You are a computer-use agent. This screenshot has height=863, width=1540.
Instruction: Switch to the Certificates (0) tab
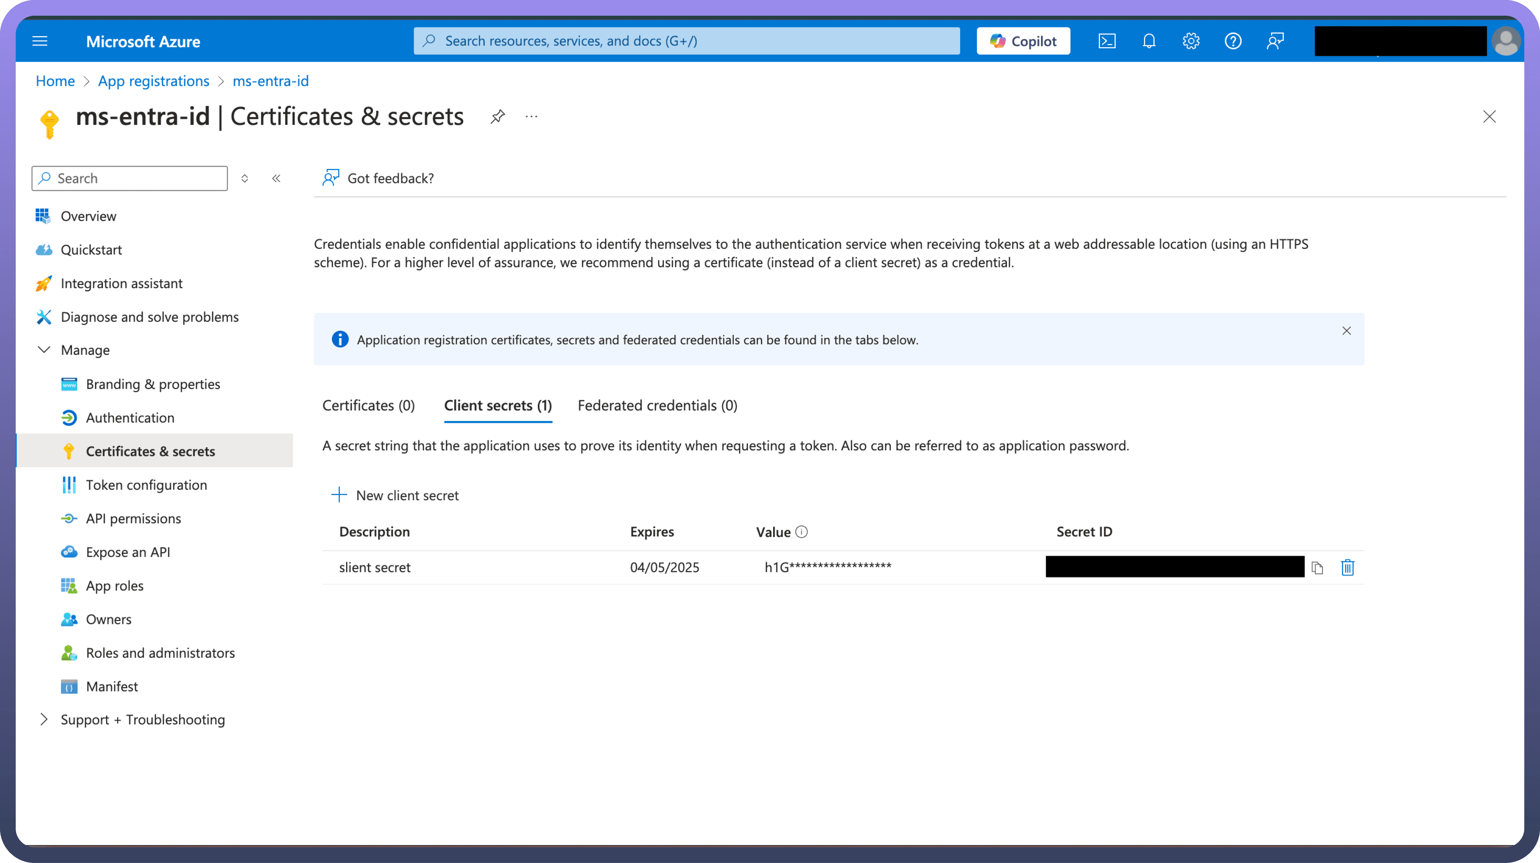coord(368,405)
